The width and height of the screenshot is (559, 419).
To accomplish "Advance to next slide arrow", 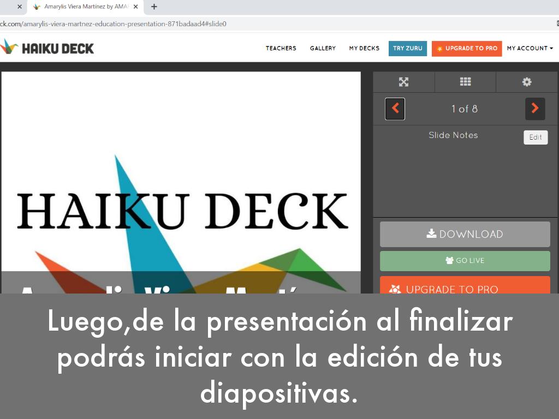I will [535, 109].
